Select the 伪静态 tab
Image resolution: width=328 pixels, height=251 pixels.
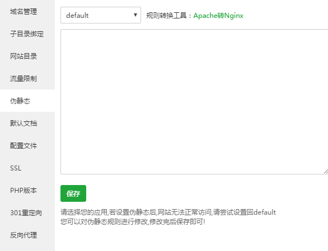[27, 101]
